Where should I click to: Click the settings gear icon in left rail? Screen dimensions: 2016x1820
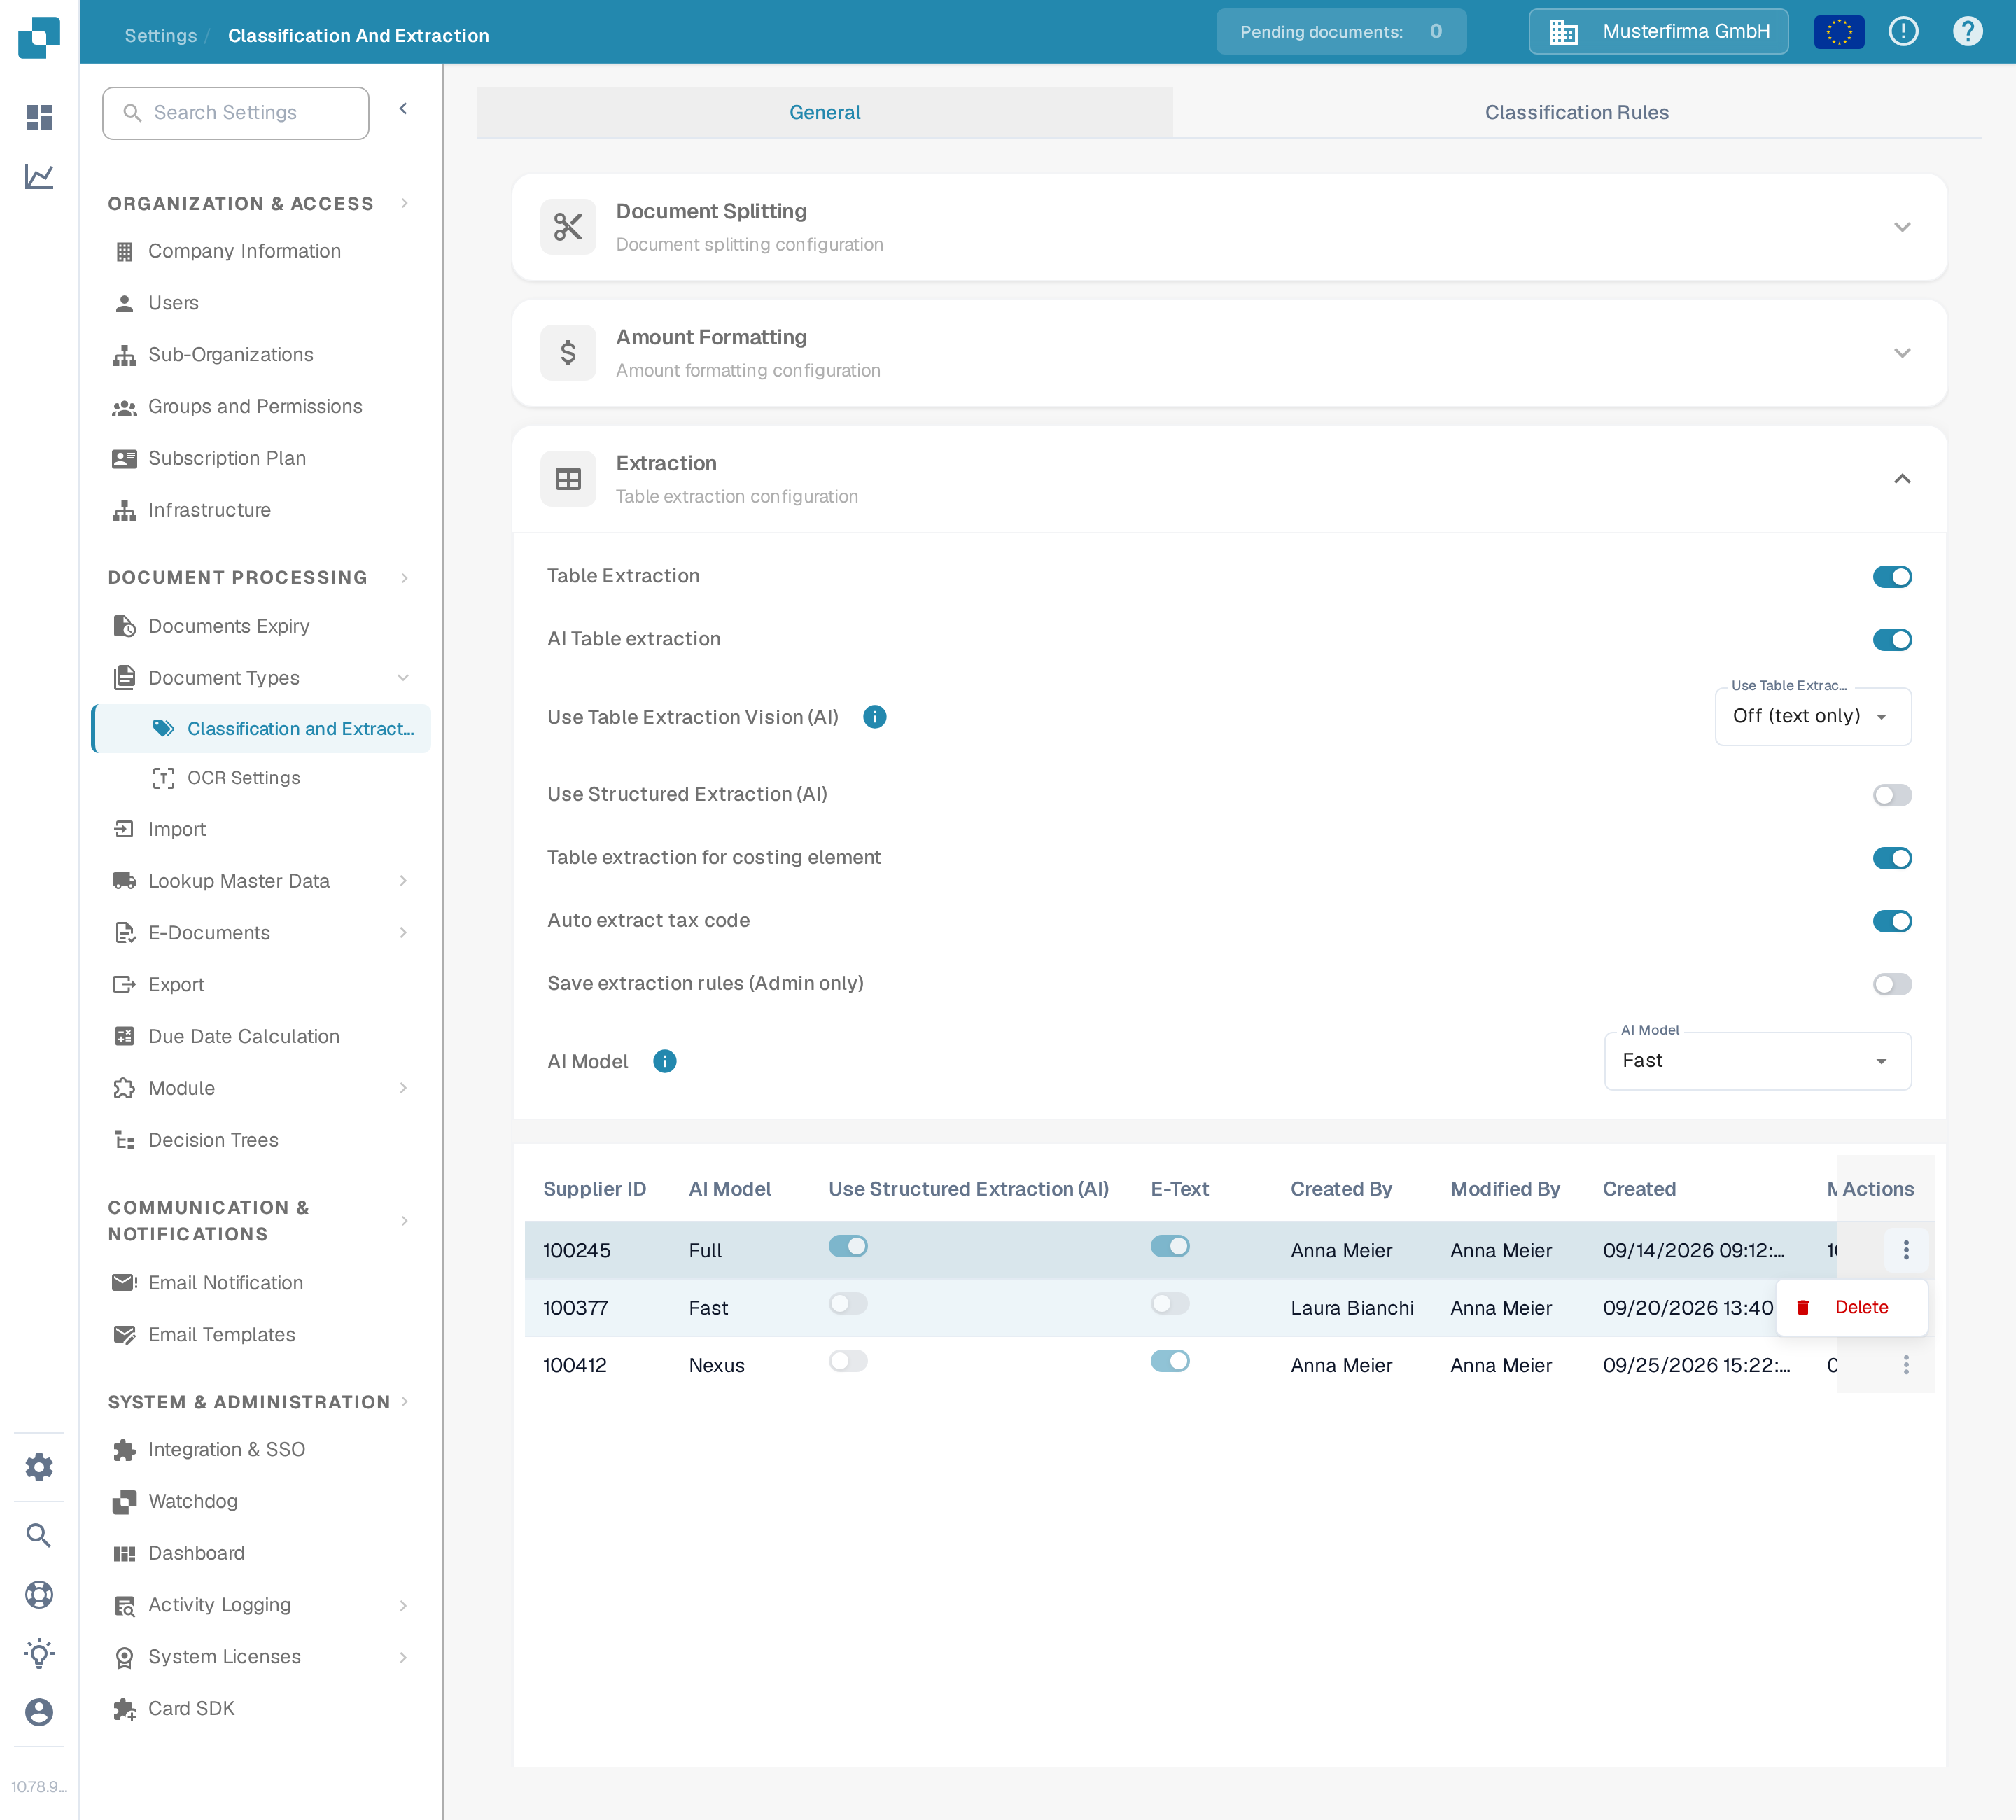pyautogui.click(x=39, y=1467)
